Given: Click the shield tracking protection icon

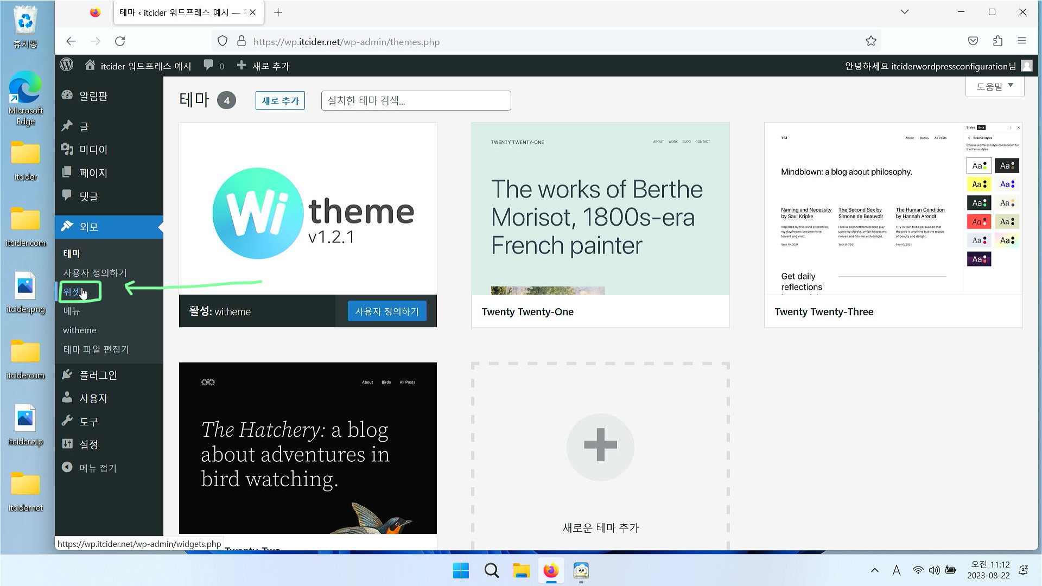Looking at the screenshot, I should 223,41.
